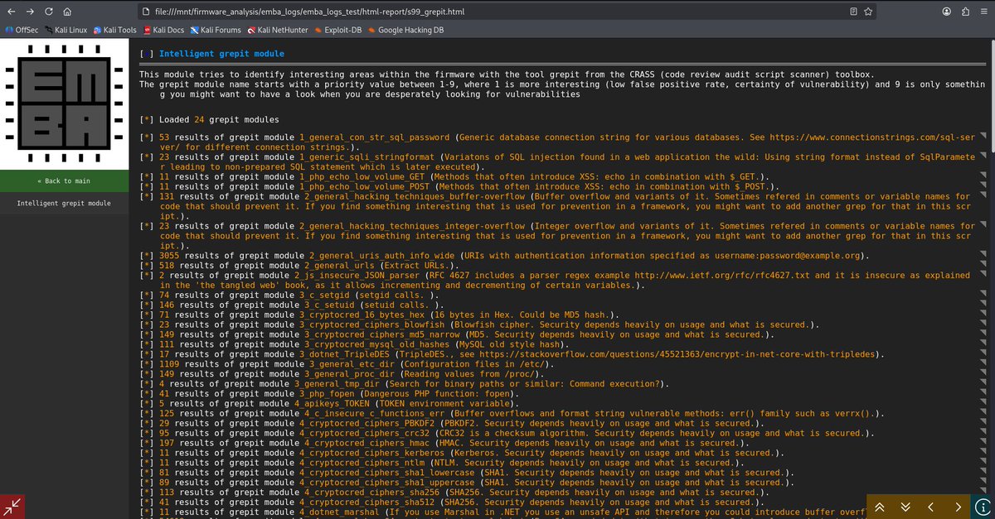This screenshot has width=995, height=519.
Task: Click the EMBA logo image
Action: pos(64,103)
